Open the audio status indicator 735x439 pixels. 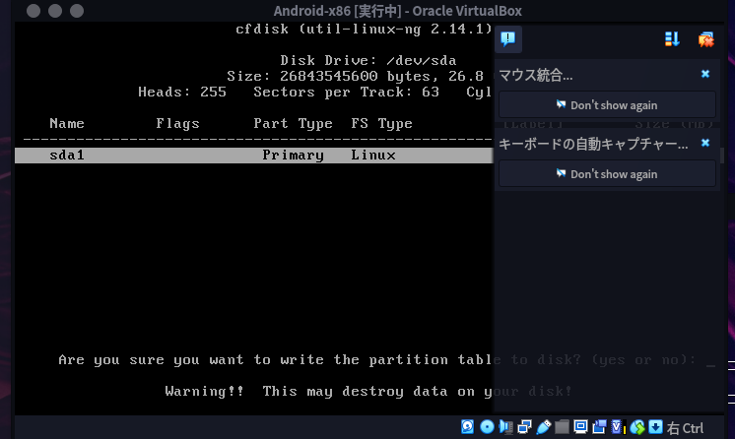tap(505, 427)
